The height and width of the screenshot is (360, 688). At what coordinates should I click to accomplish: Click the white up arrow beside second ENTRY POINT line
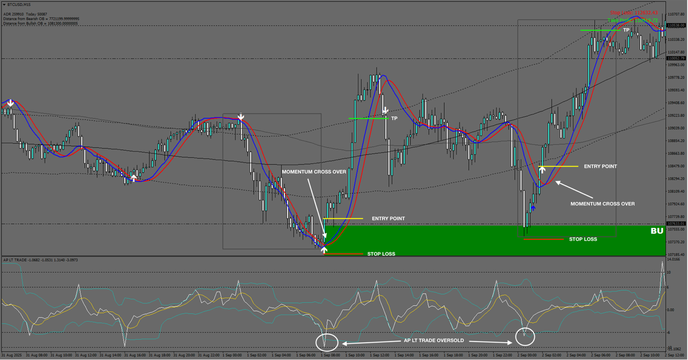pos(542,170)
